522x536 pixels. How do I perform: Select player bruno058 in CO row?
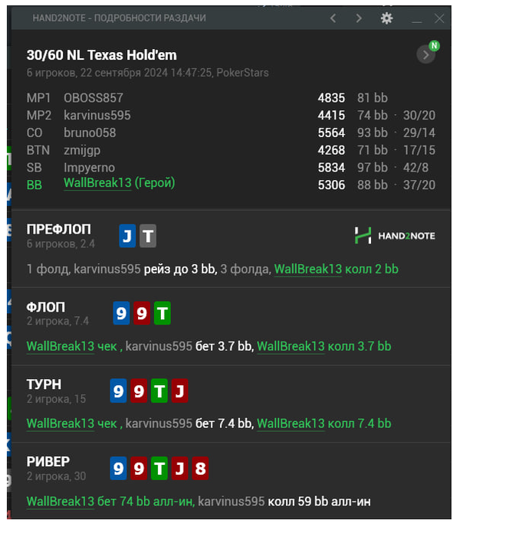tap(90, 133)
